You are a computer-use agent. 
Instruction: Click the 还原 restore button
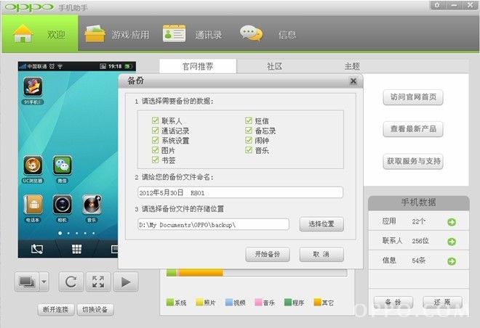(x=442, y=303)
